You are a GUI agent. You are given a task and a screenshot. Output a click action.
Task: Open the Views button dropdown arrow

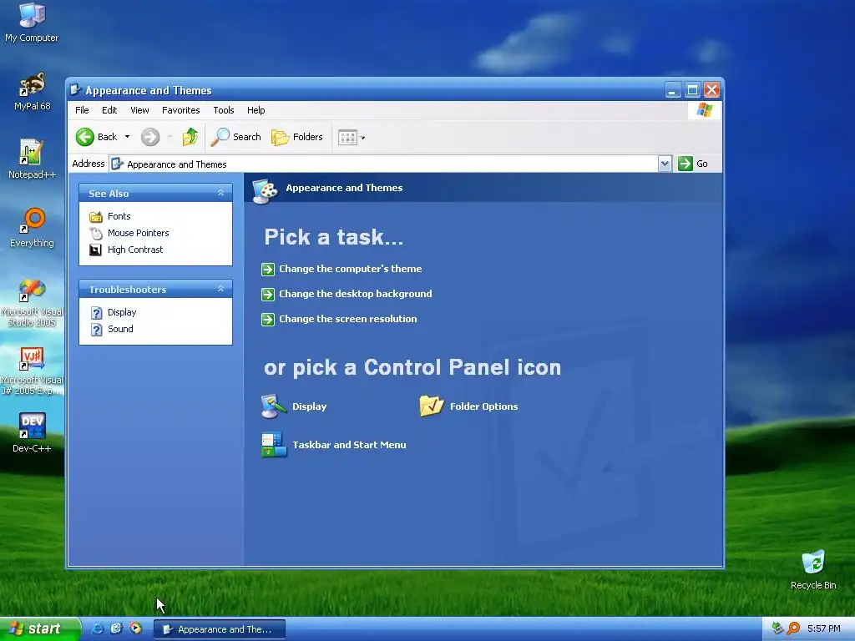(362, 138)
